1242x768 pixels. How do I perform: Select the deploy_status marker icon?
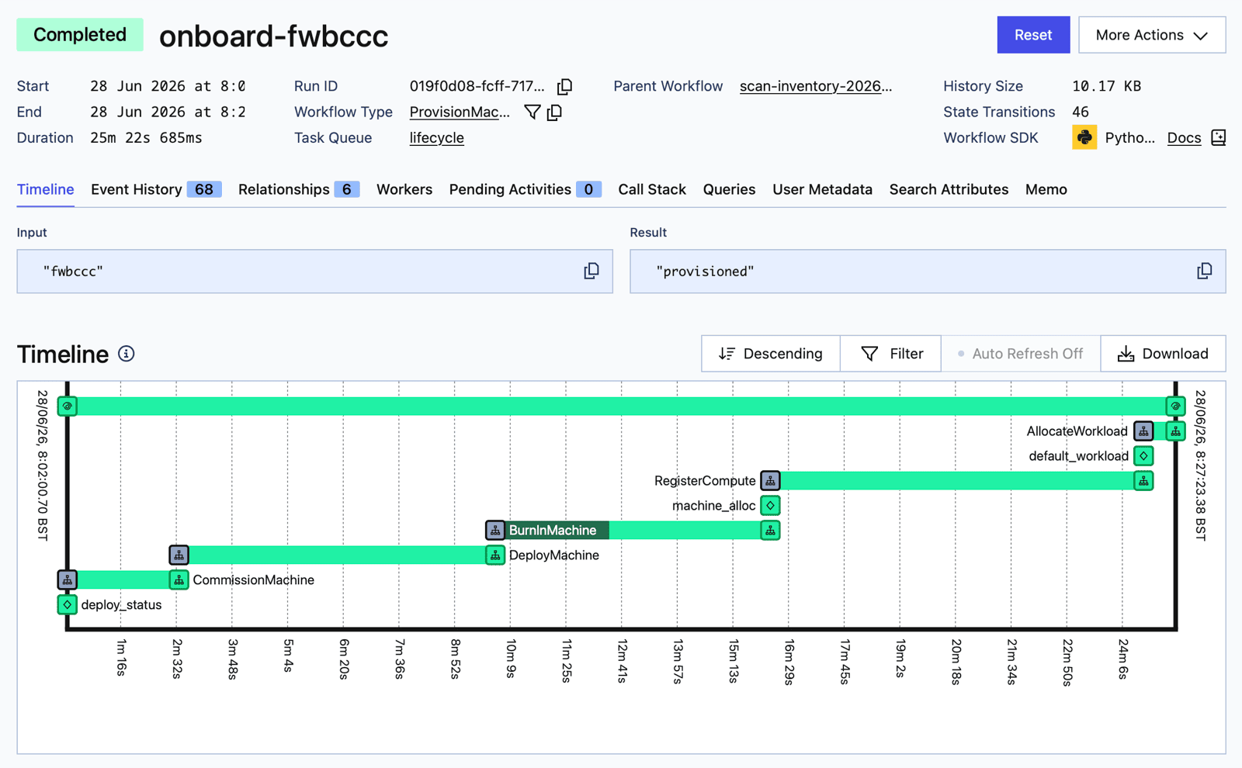[68, 604]
